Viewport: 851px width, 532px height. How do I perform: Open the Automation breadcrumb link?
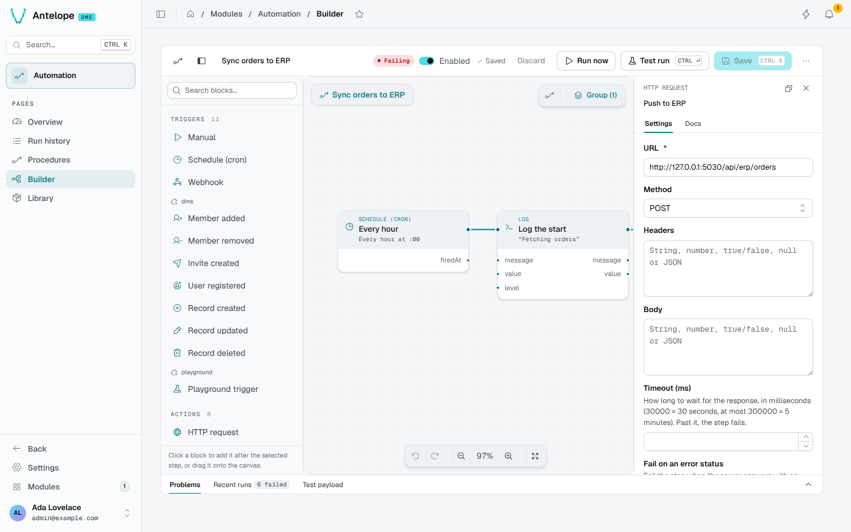click(279, 14)
